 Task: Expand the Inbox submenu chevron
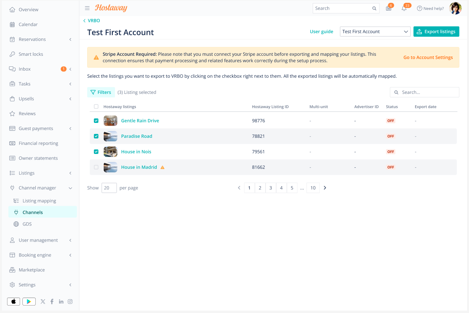pos(70,69)
